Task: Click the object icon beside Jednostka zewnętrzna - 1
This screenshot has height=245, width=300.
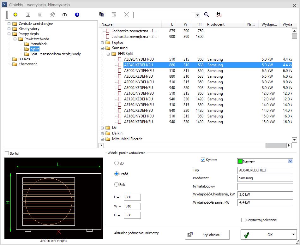Action: tap(108, 31)
